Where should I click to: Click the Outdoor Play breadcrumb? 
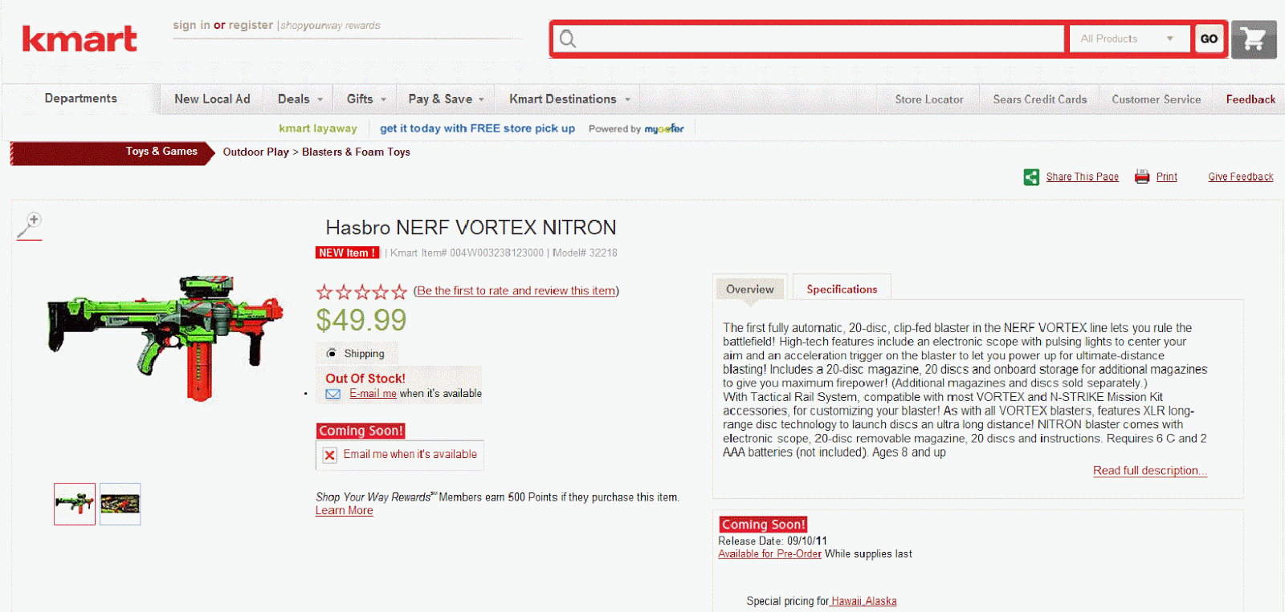pyautogui.click(x=255, y=152)
